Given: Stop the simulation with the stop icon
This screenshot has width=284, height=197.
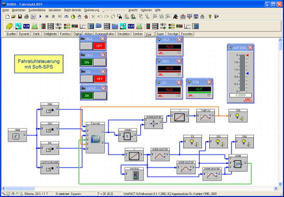Looking at the screenshot, I should pyautogui.click(x=47, y=17).
